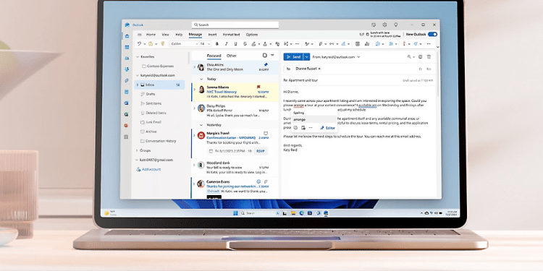Screen dimensions: 543x271
Task: Click RSVP on Margie's Travel email
Action: coord(260,151)
